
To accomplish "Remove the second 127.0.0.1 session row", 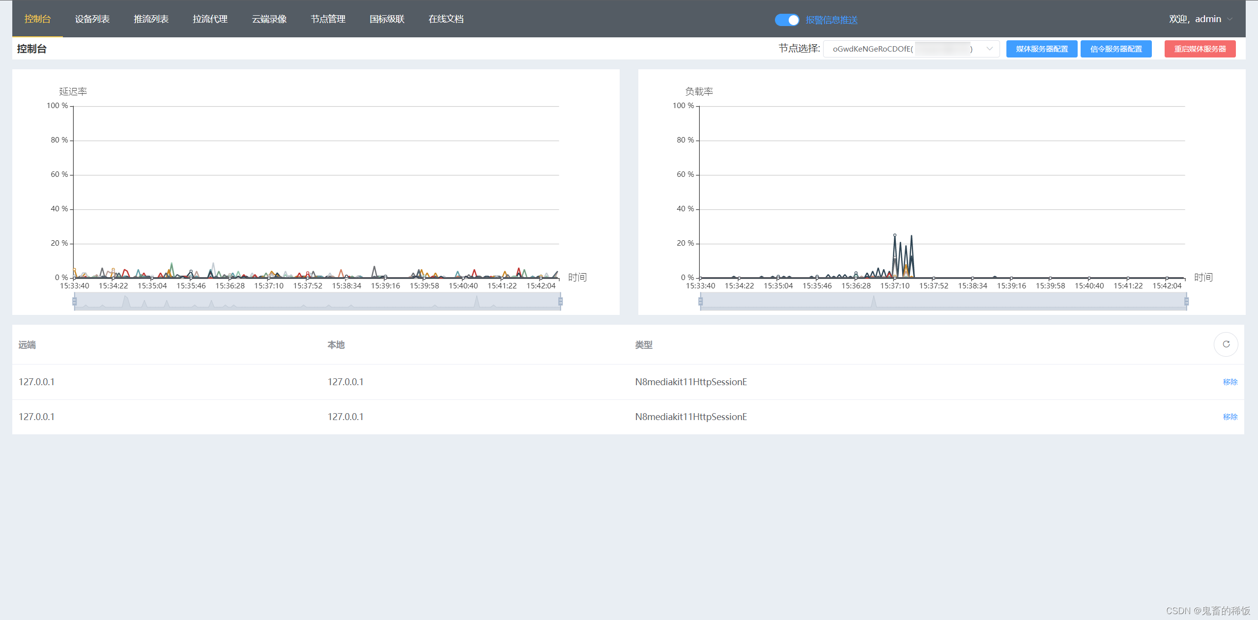I will (1230, 417).
